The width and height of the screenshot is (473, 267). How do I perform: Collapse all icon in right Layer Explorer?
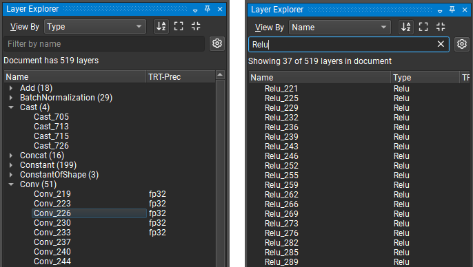[441, 27]
